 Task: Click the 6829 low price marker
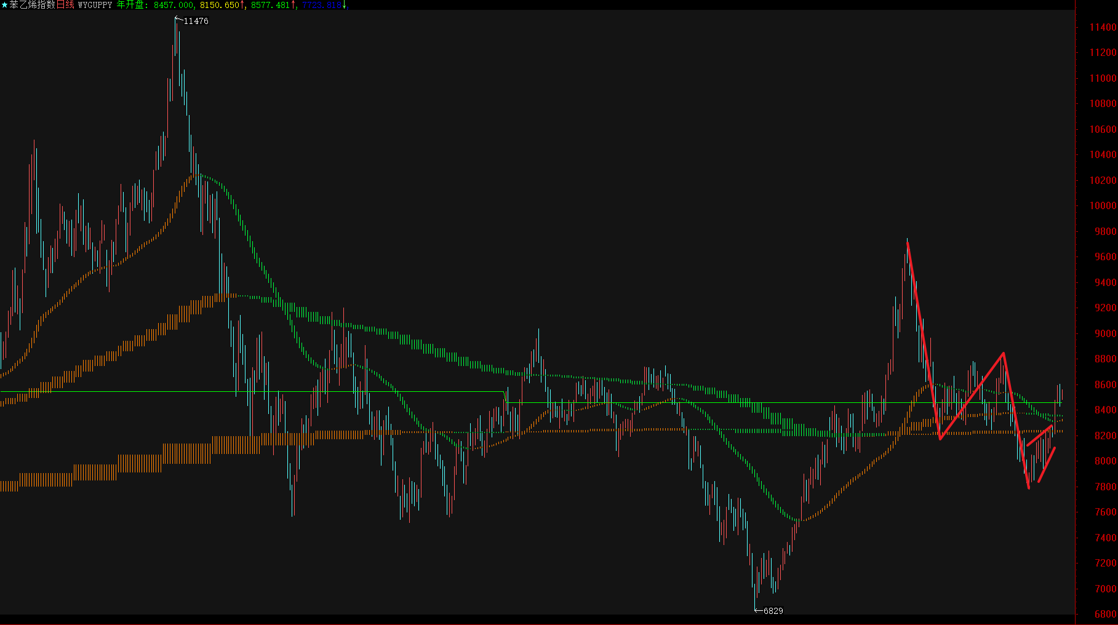[773, 611]
